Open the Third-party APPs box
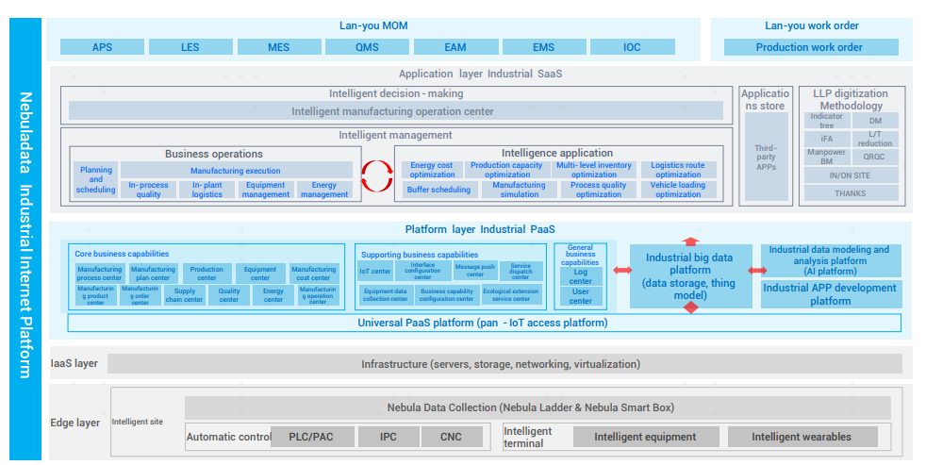 pos(766,158)
